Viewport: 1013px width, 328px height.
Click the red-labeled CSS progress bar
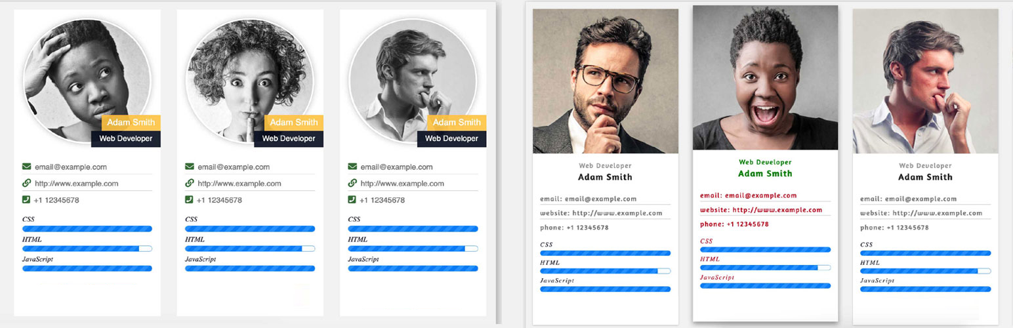pos(765,250)
